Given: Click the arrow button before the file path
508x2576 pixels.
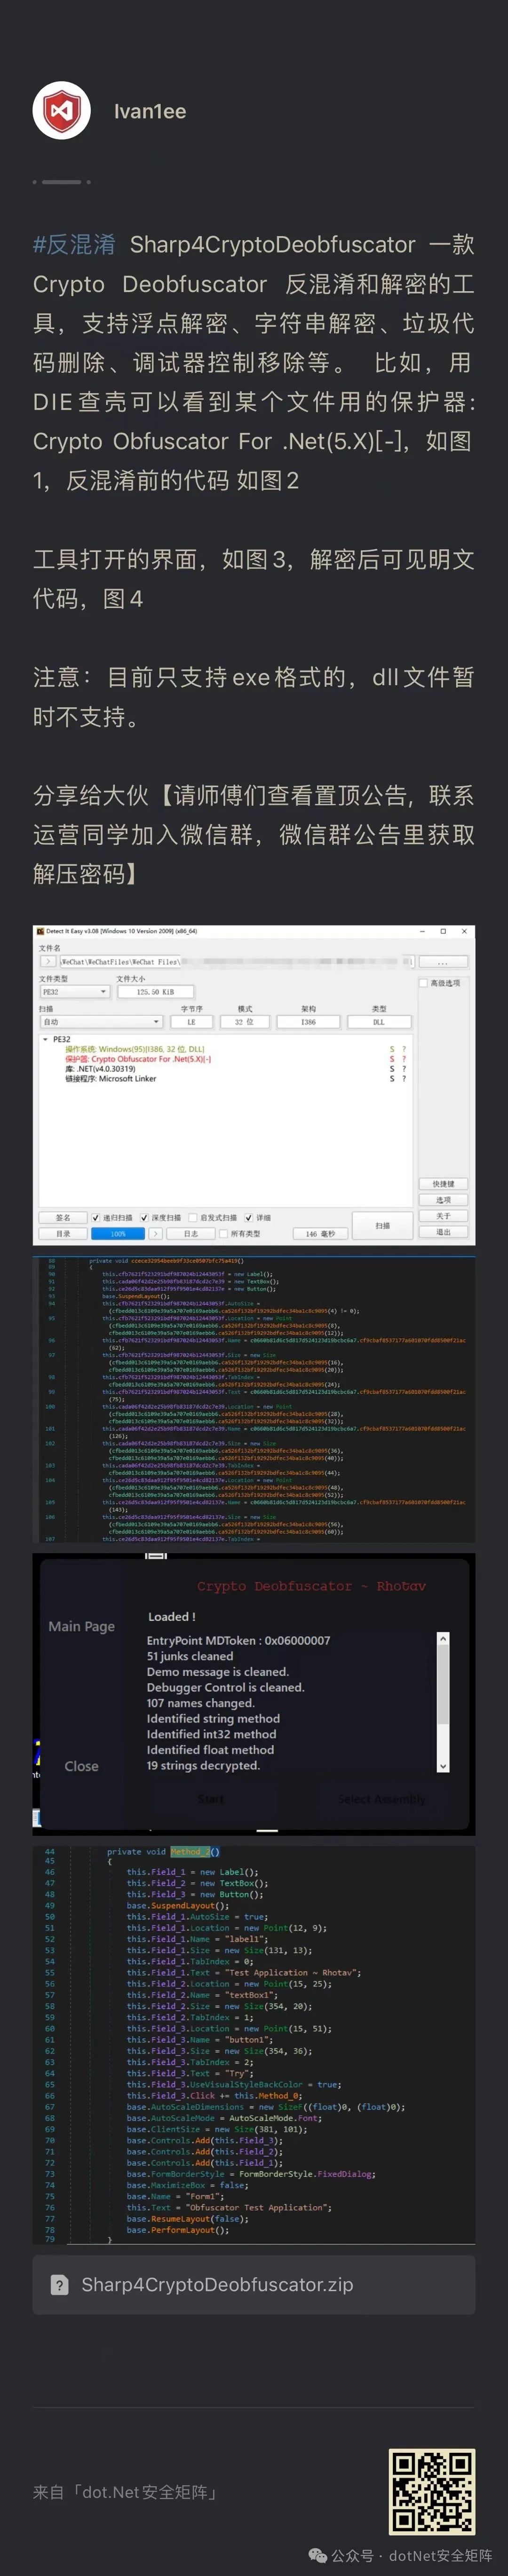Looking at the screenshot, I should [x=48, y=962].
